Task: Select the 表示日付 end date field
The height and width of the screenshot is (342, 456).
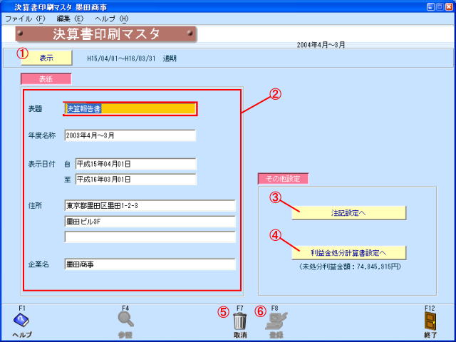Action: tap(135, 179)
